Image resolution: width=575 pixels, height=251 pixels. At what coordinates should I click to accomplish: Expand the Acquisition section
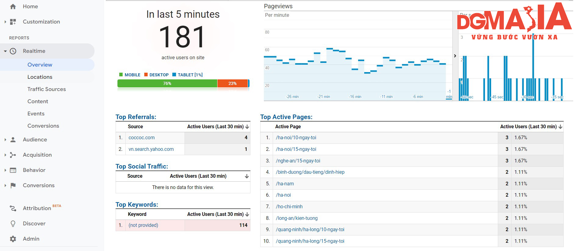click(5, 155)
